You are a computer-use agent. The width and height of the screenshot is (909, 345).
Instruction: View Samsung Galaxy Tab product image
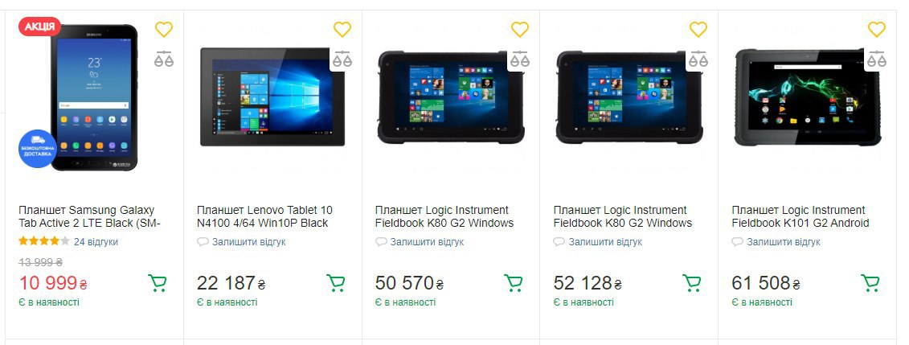coord(94,97)
